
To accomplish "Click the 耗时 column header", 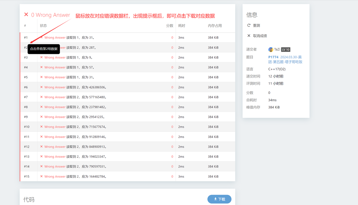I will click(x=182, y=26).
